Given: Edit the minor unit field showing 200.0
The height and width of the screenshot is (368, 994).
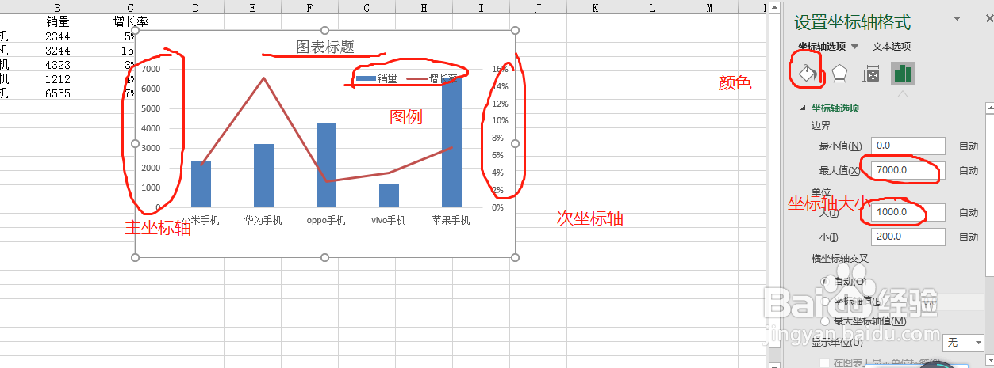Looking at the screenshot, I should (x=908, y=237).
